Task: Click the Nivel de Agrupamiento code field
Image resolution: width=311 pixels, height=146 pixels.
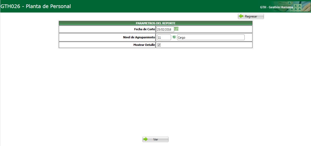Action: tap(164, 37)
